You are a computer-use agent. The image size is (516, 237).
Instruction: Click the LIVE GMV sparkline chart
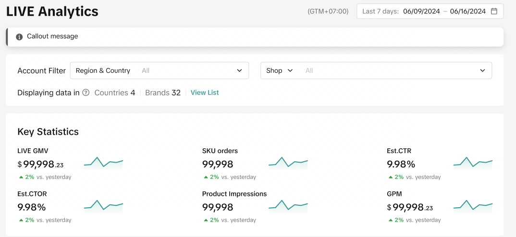click(103, 163)
